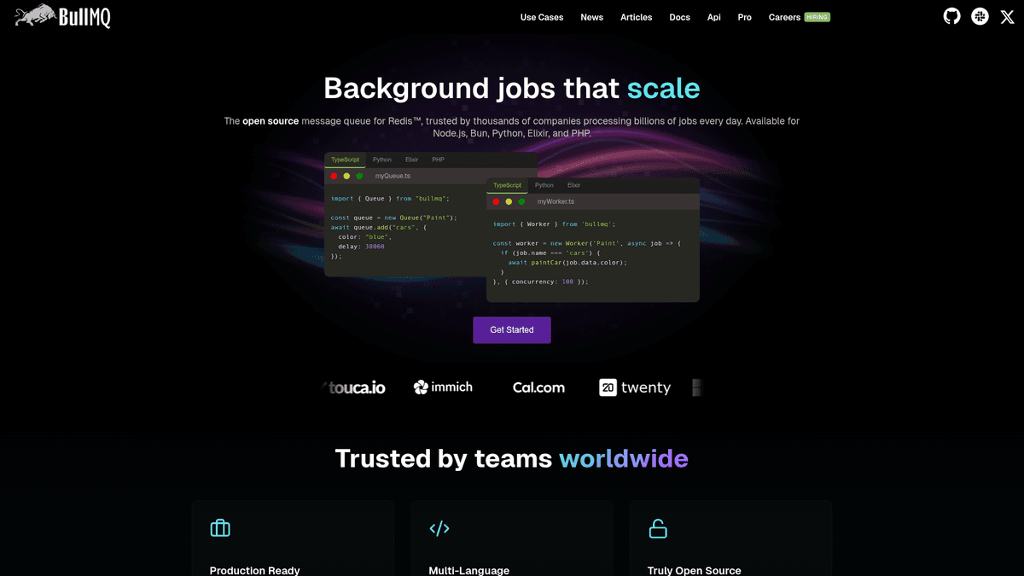
Task: Click the Twenty '20' square logo
Action: click(607, 387)
